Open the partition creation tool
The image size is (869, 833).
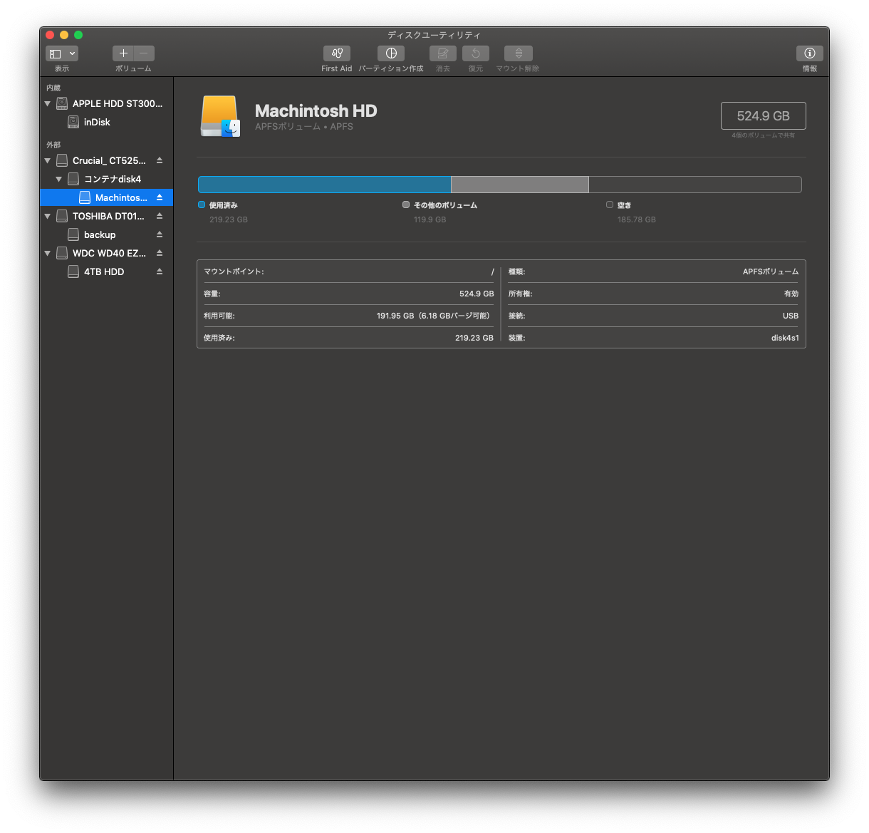pyautogui.click(x=391, y=53)
